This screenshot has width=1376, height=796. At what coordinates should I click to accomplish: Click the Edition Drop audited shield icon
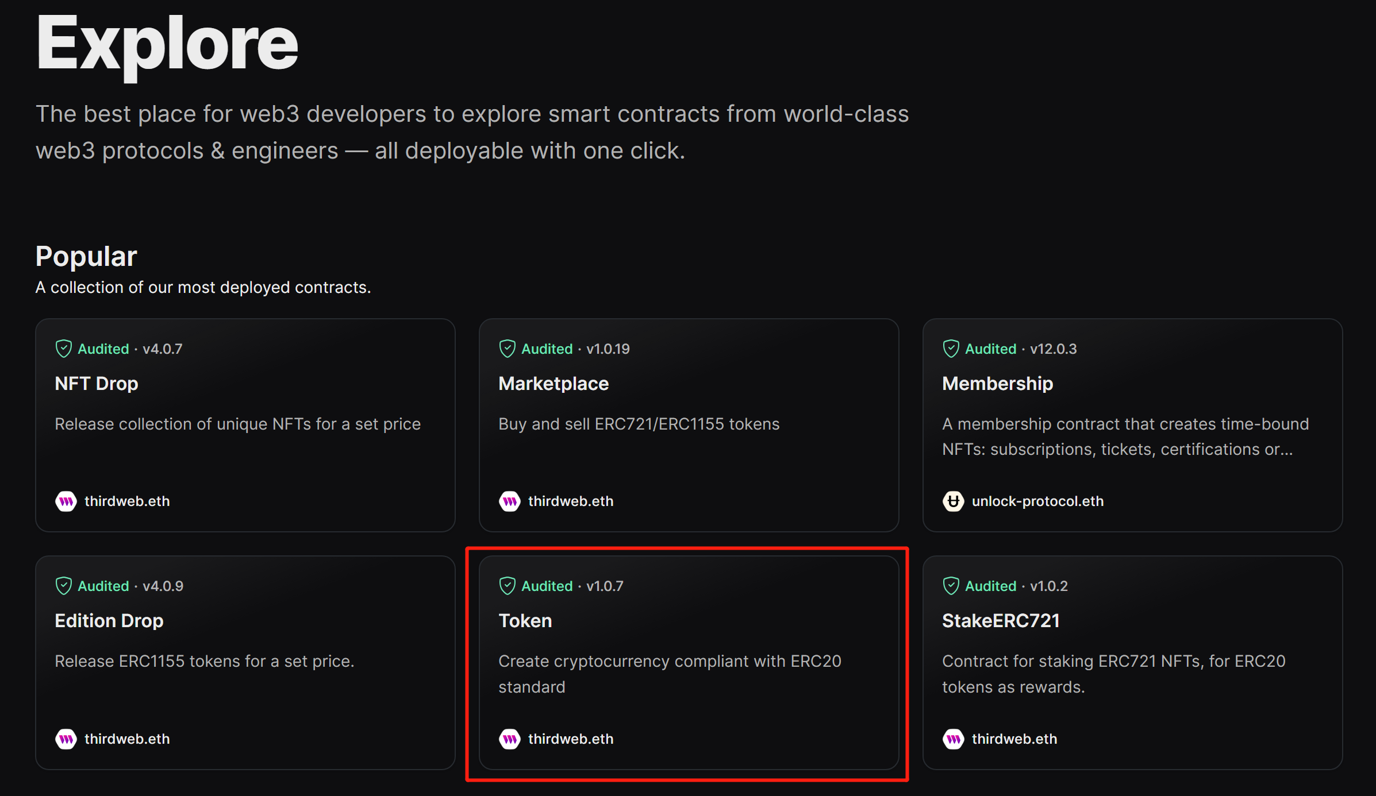pos(63,586)
